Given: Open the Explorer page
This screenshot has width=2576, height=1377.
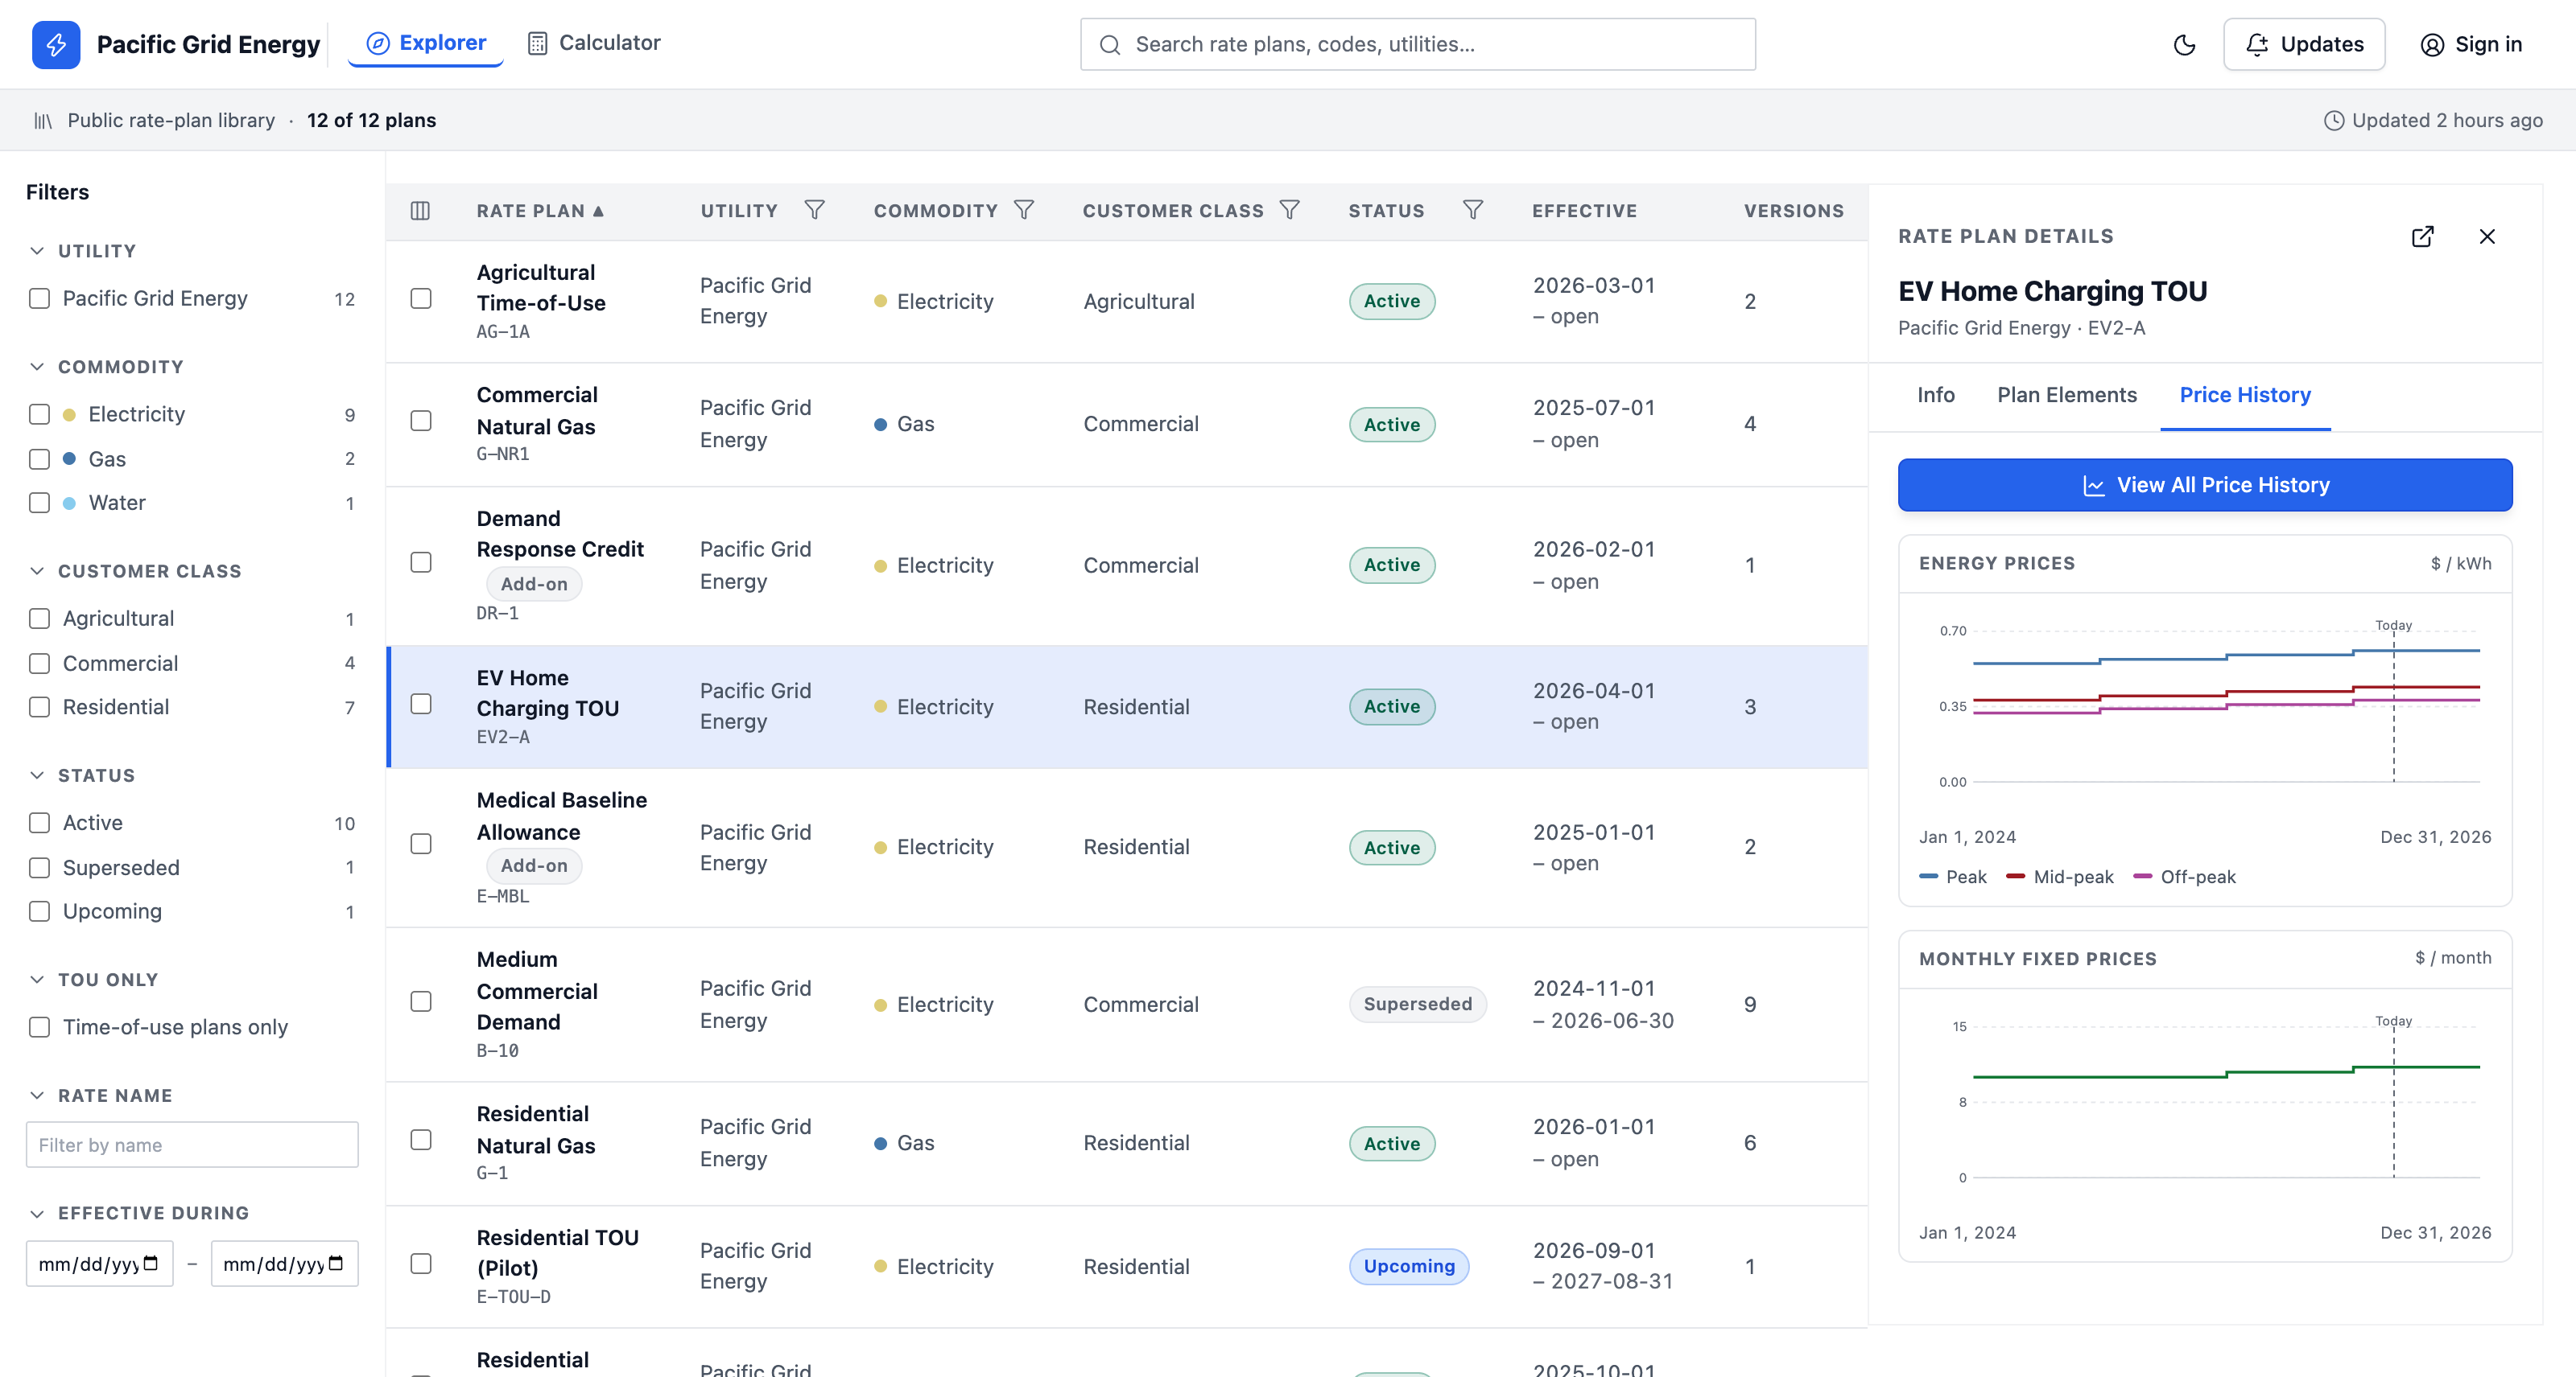Looking at the screenshot, I should [426, 43].
